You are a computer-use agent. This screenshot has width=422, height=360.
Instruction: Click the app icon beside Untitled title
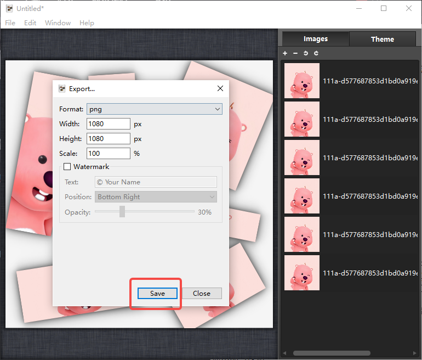9,9
